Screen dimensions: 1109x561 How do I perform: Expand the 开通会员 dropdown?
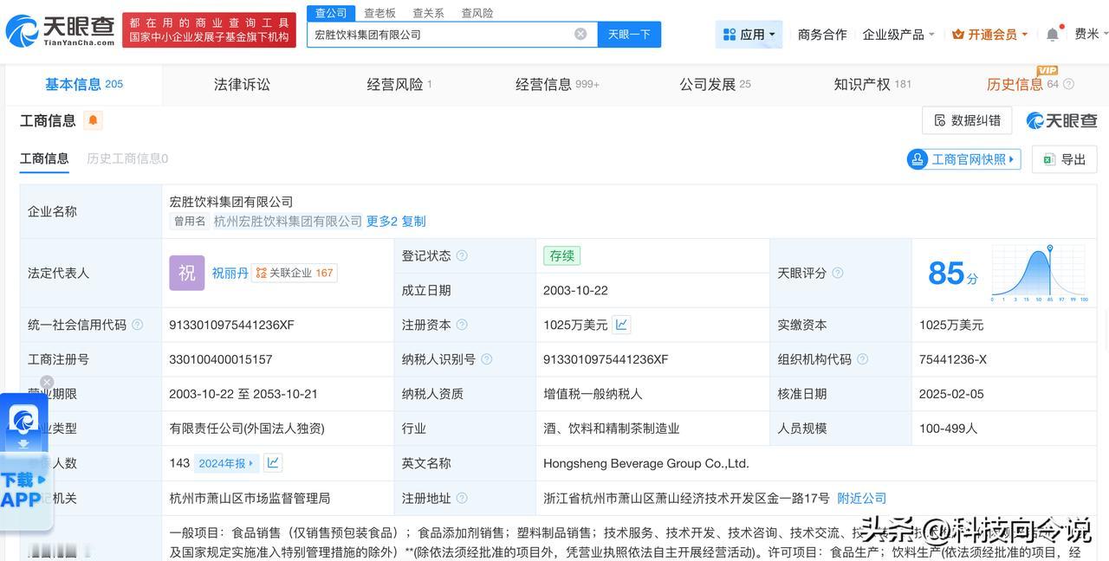[989, 34]
